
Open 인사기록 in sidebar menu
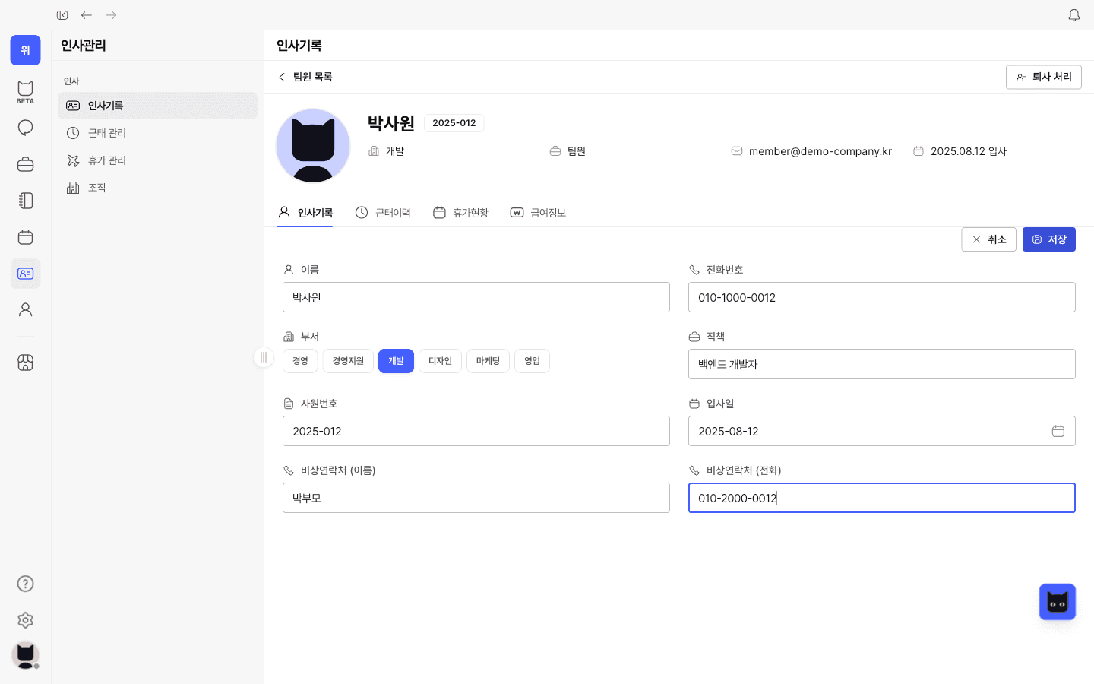pos(157,106)
